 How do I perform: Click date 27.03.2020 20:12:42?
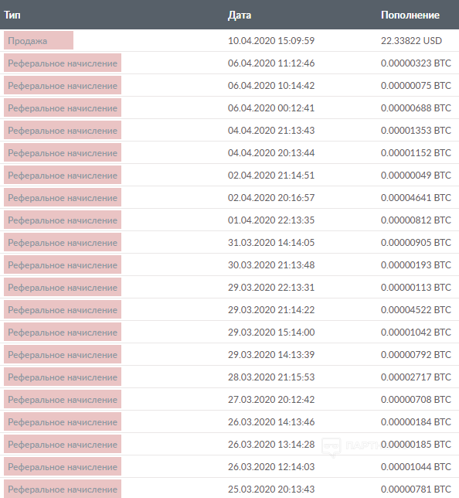pyautogui.click(x=271, y=399)
